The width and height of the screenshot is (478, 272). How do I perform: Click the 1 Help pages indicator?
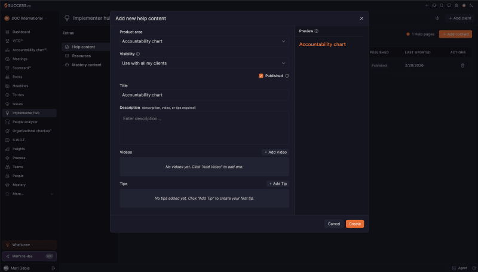point(421,34)
